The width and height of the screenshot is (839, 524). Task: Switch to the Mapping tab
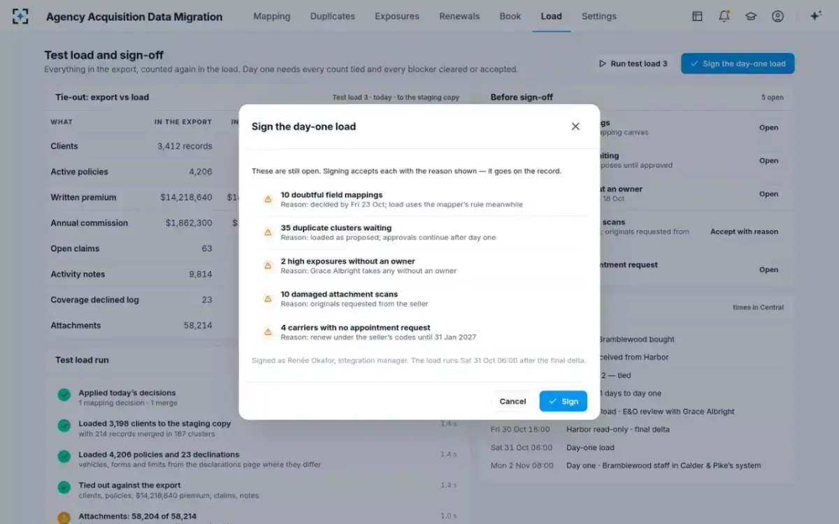[x=272, y=16]
